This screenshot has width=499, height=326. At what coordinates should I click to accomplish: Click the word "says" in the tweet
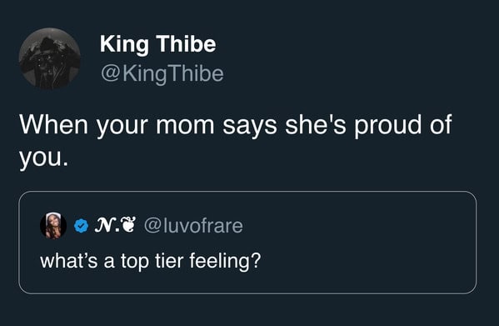[250, 127]
